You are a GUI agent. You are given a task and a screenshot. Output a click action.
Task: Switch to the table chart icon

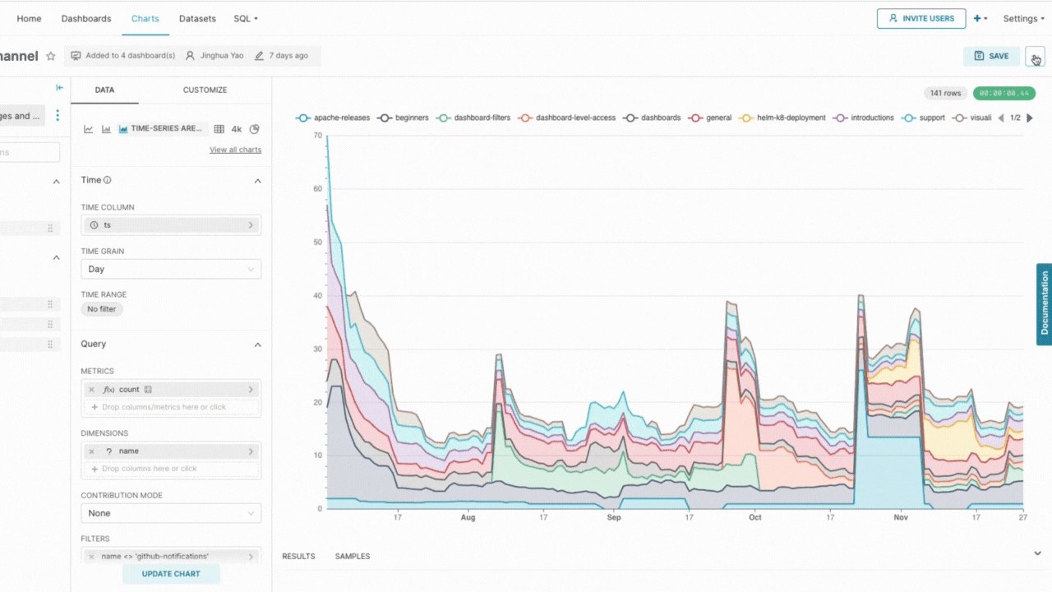pyautogui.click(x=219, y=129)
